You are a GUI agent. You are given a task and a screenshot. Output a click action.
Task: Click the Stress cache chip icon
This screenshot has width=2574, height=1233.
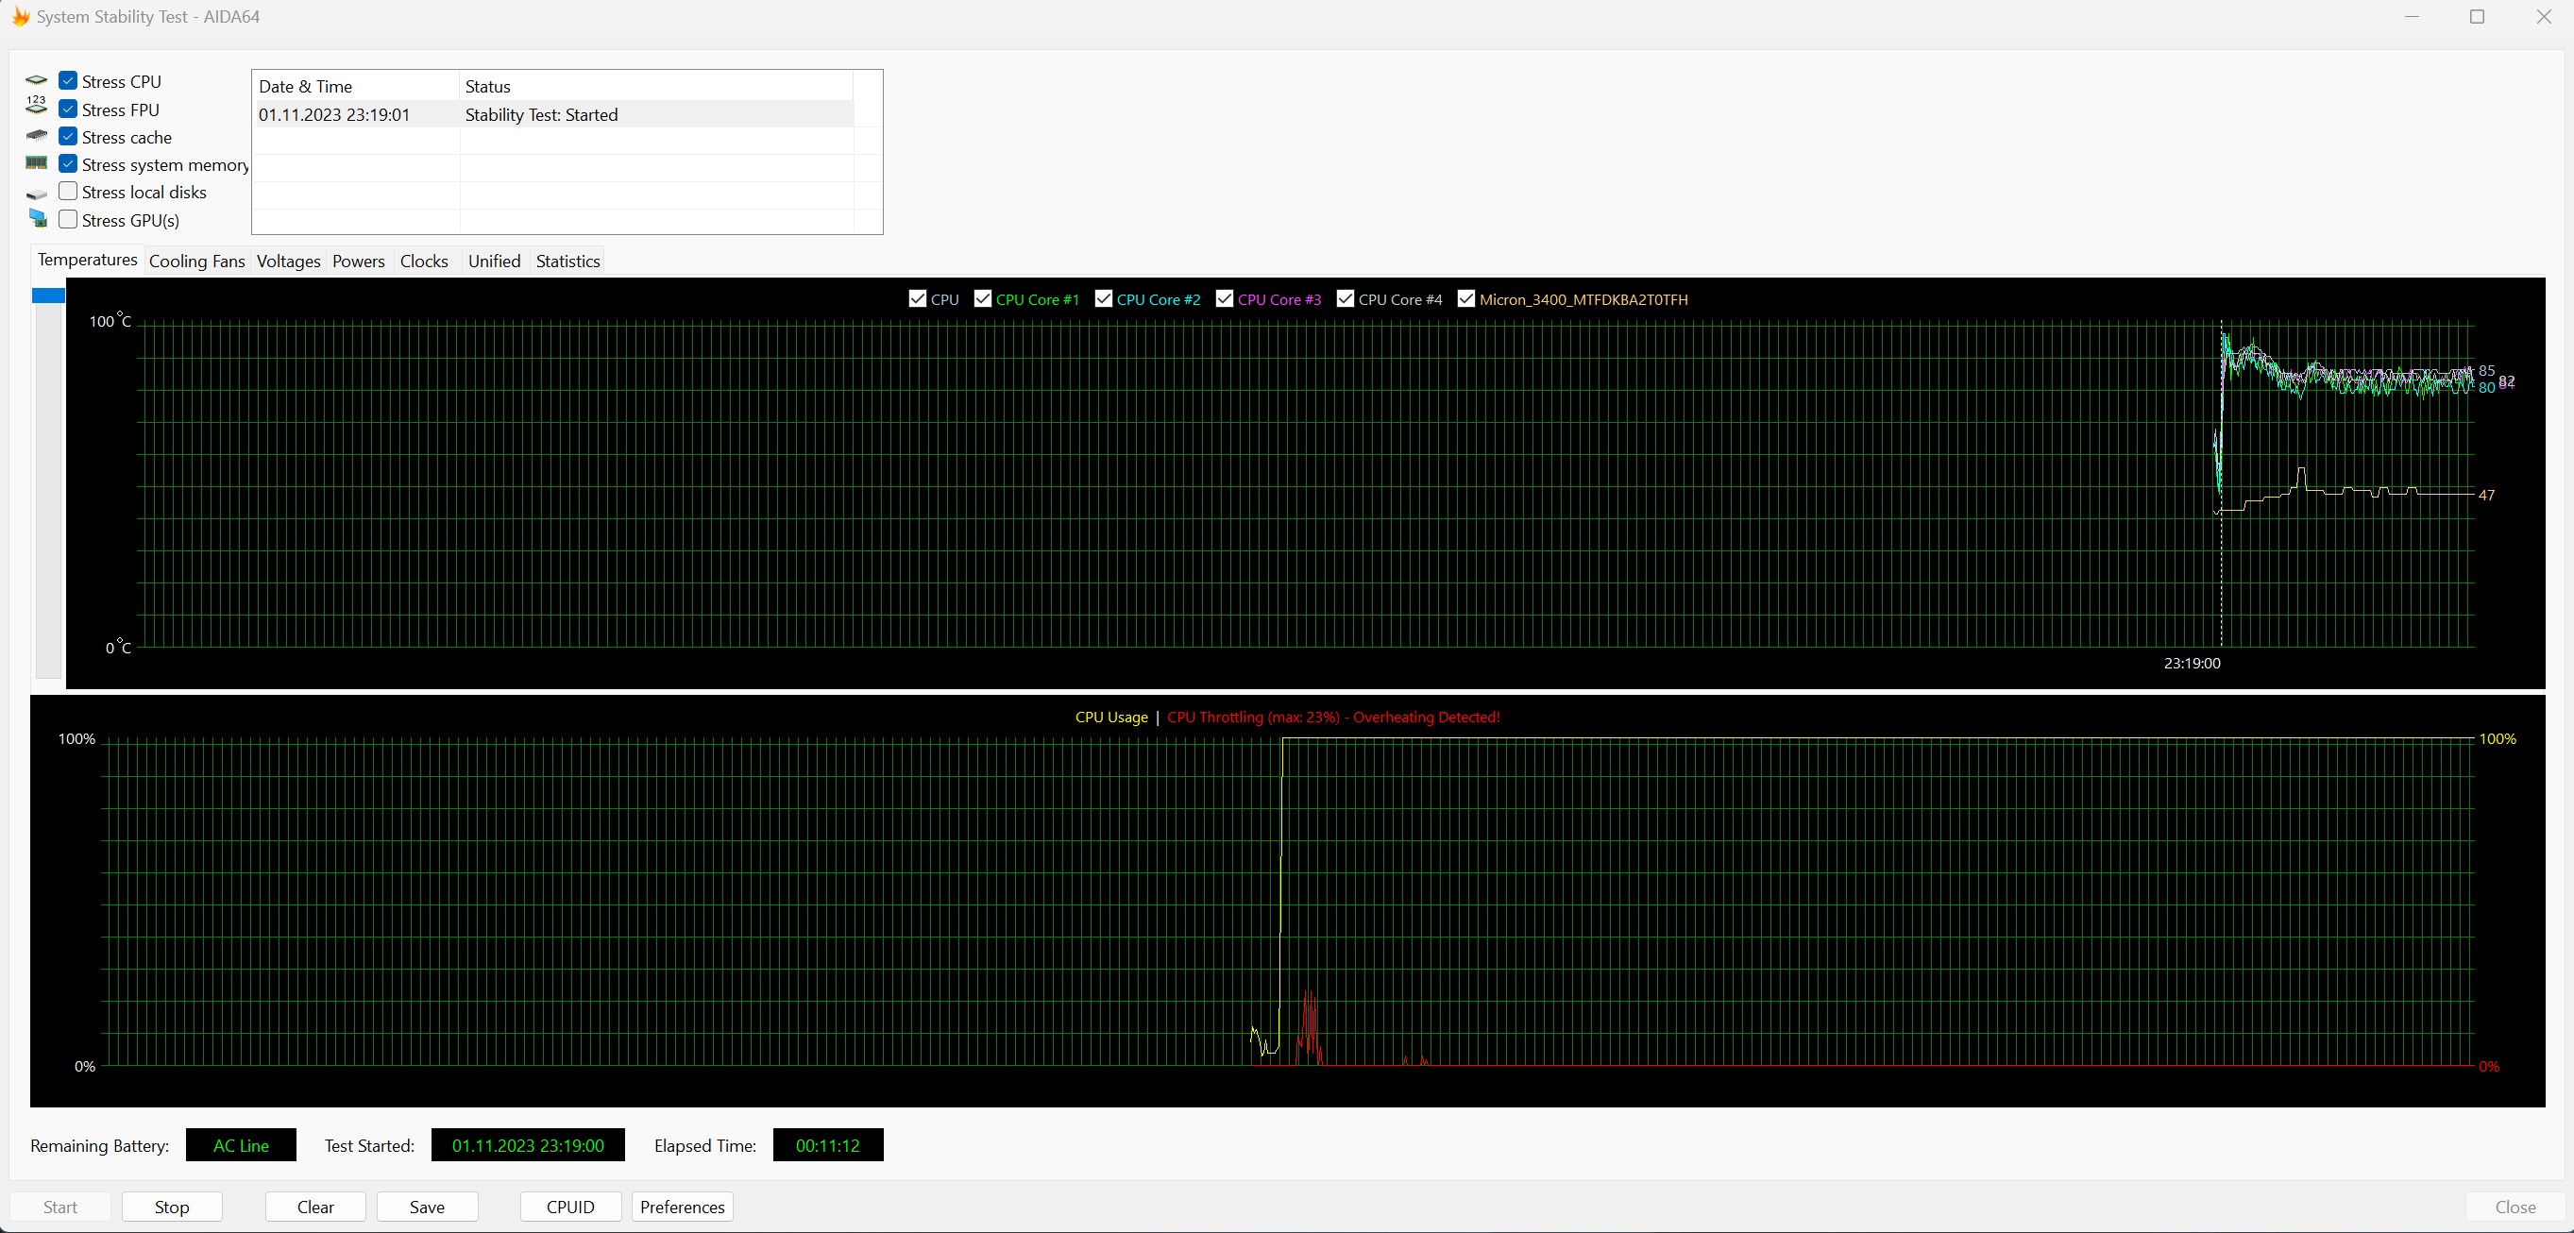pos(36,135)
